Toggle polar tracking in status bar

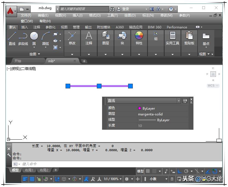[187, 171]
